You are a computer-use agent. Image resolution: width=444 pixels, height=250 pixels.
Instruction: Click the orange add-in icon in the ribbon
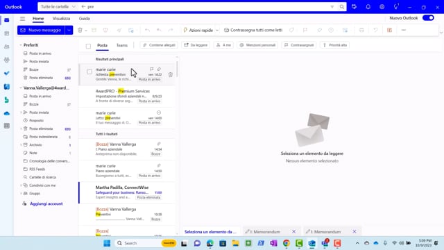point(389,30)
